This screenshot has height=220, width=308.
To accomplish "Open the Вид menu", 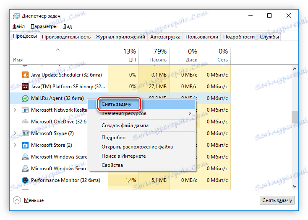I will click(x=68, y=26).
